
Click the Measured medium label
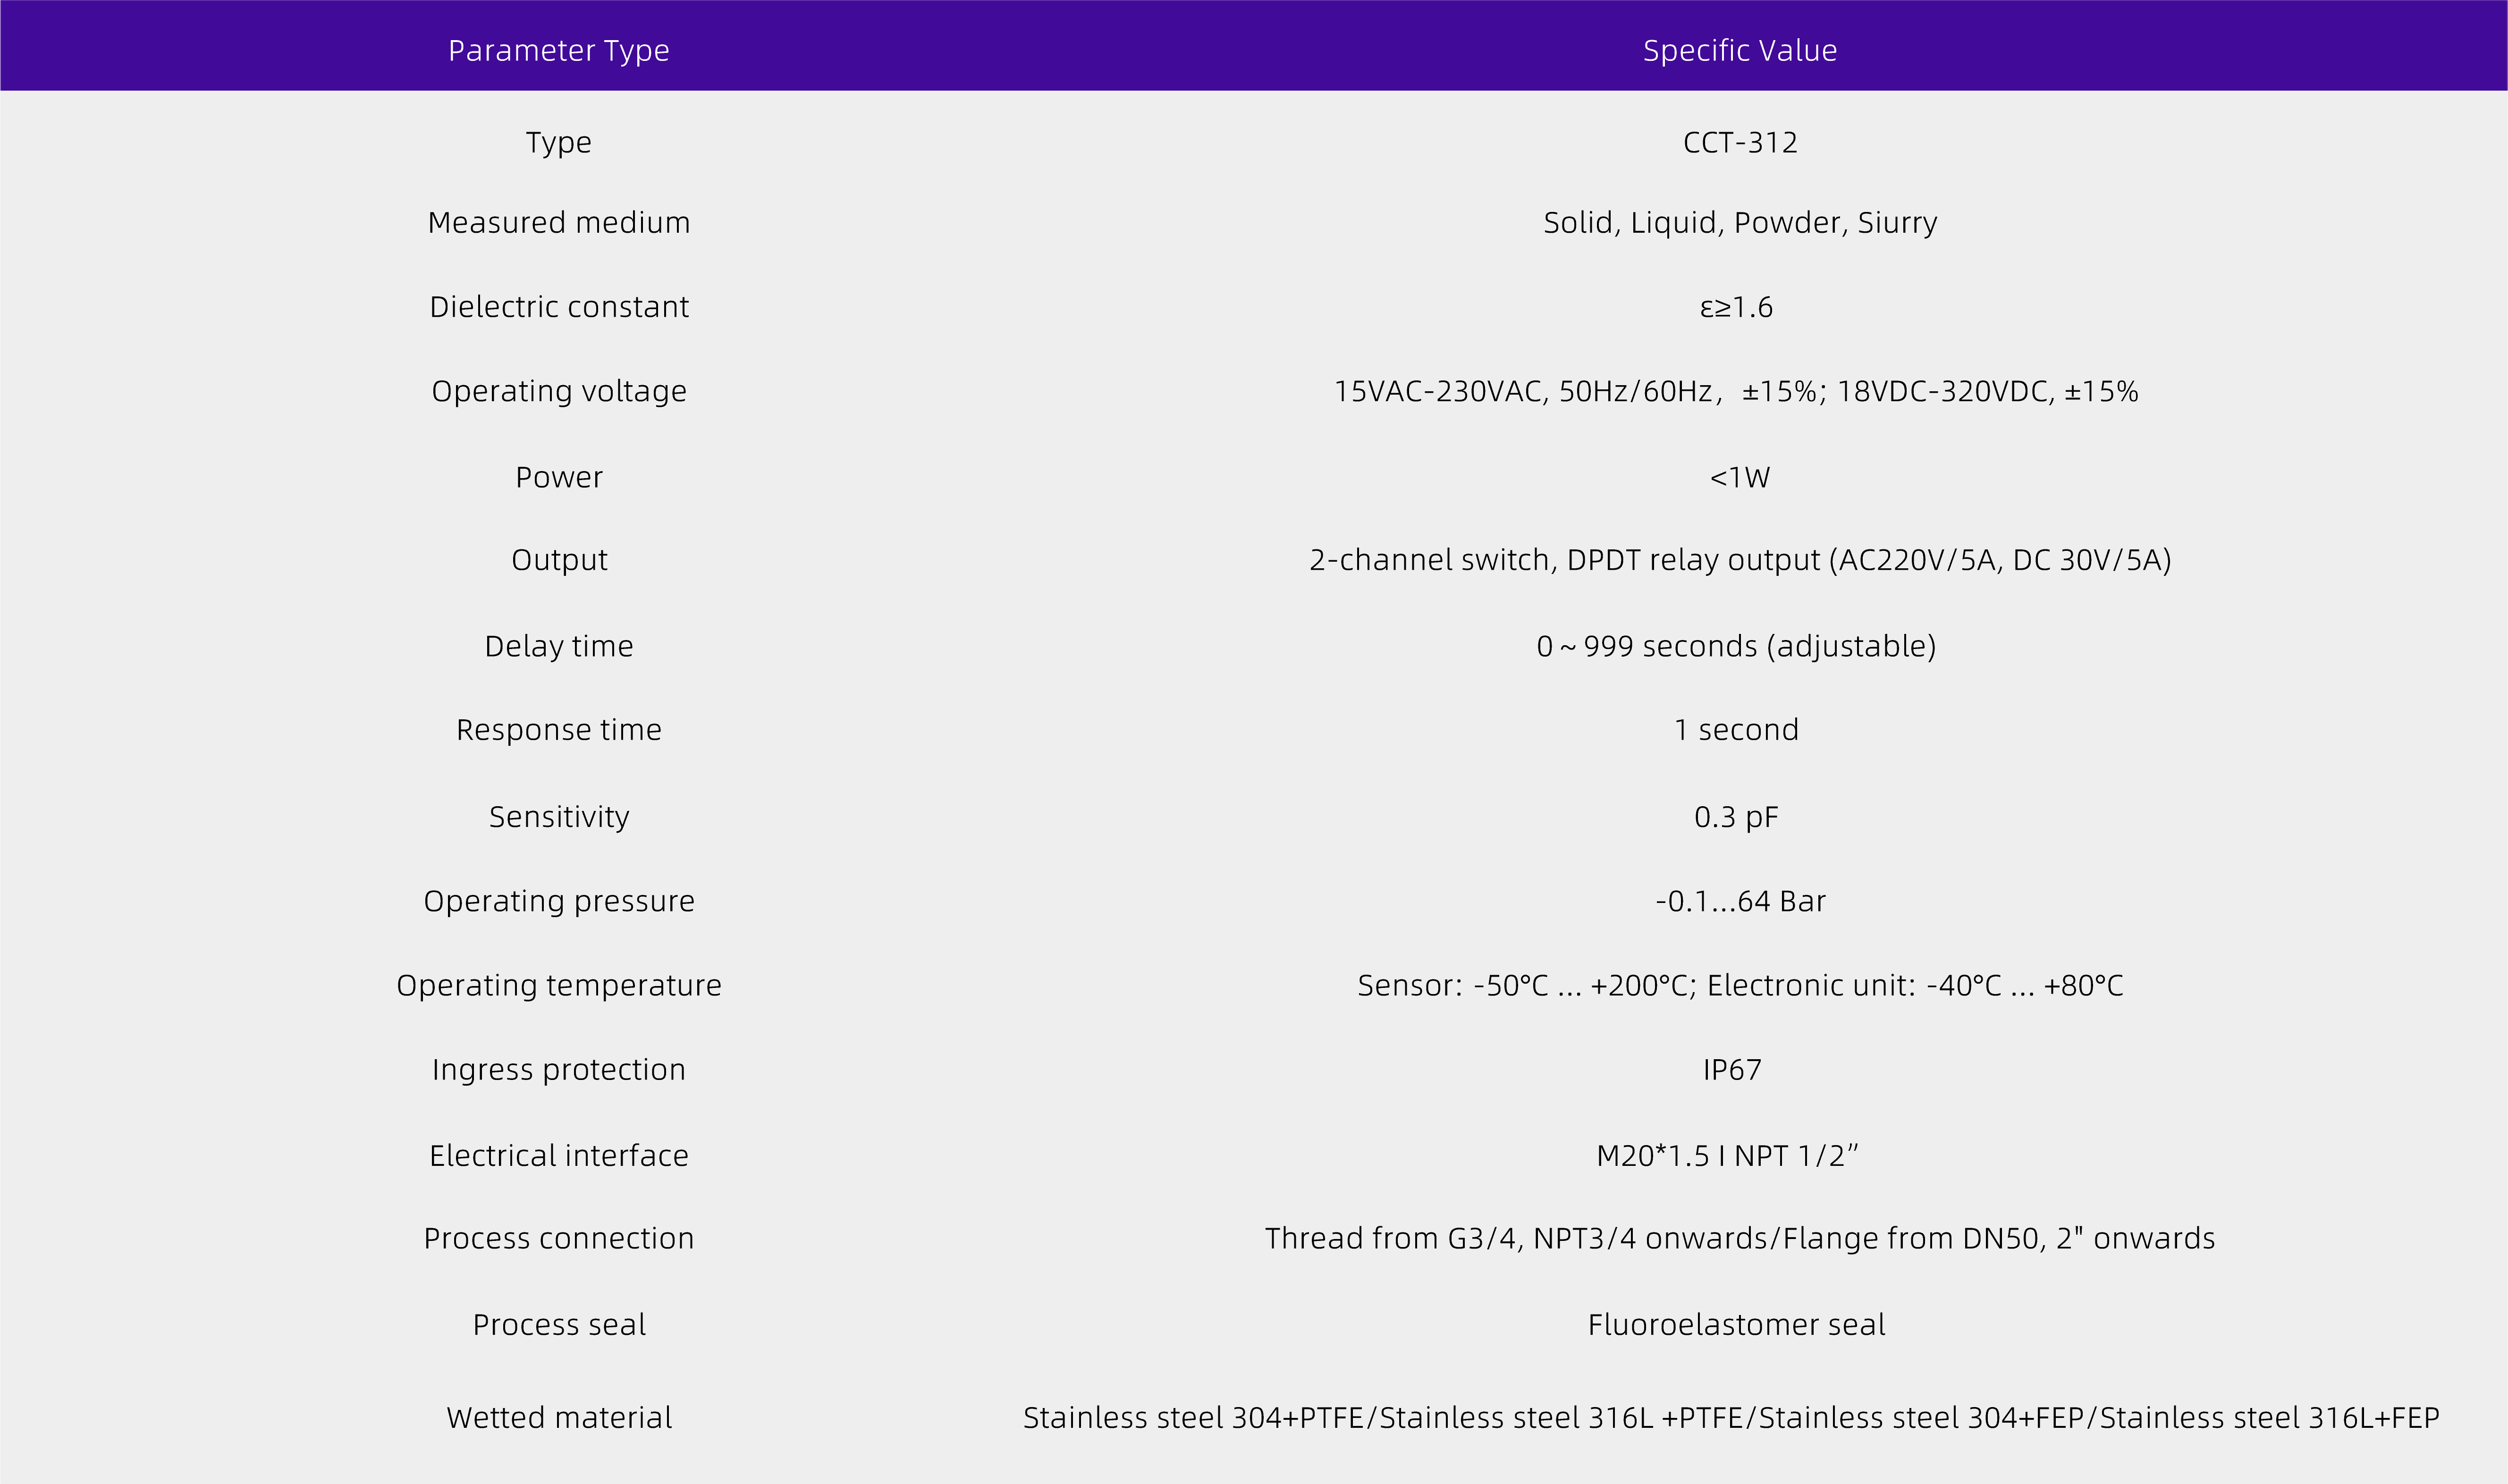pyautogui.click(x=559, y=222)
